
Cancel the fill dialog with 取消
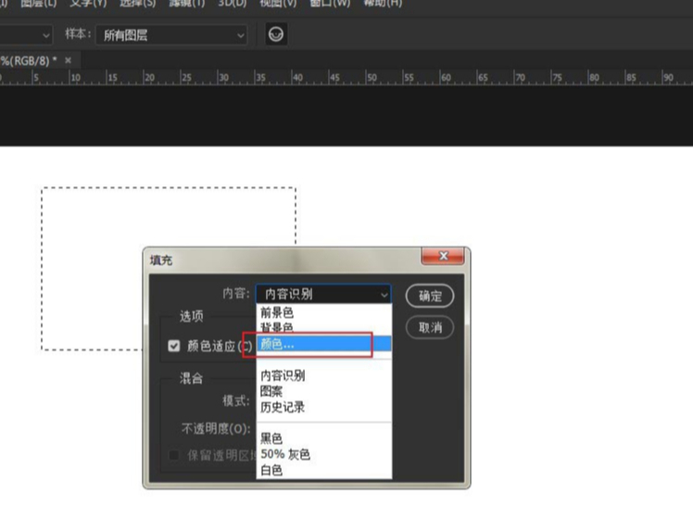pos(430,327)
